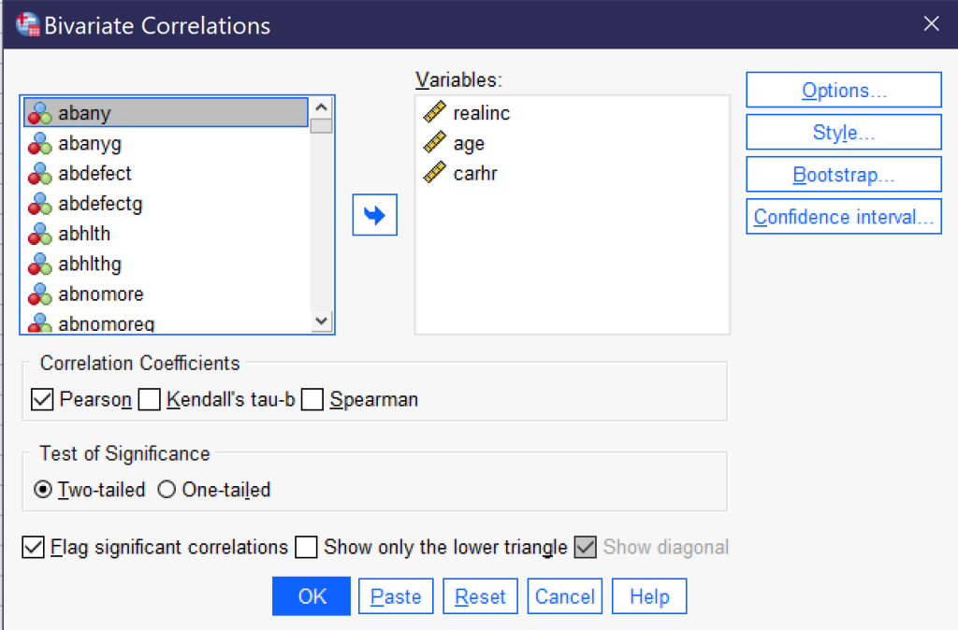
Task: Enable Show only the lower triangle
Action: [306, 547]
